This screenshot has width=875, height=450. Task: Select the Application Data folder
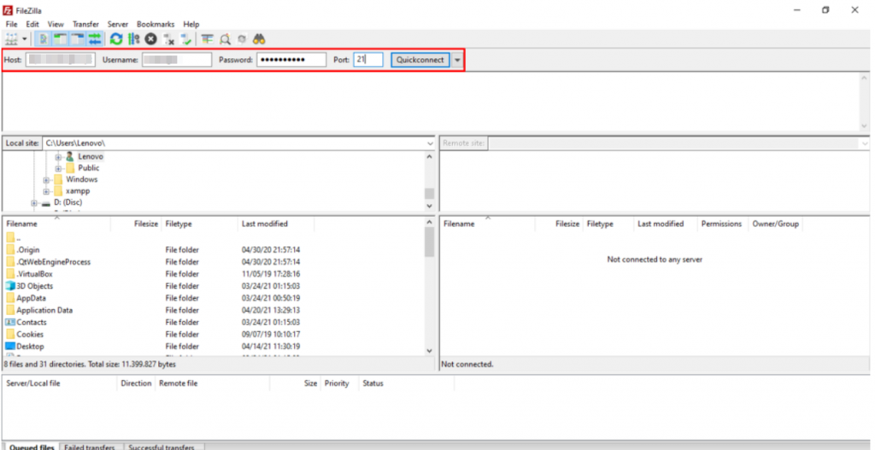click(x=44, y=310)
